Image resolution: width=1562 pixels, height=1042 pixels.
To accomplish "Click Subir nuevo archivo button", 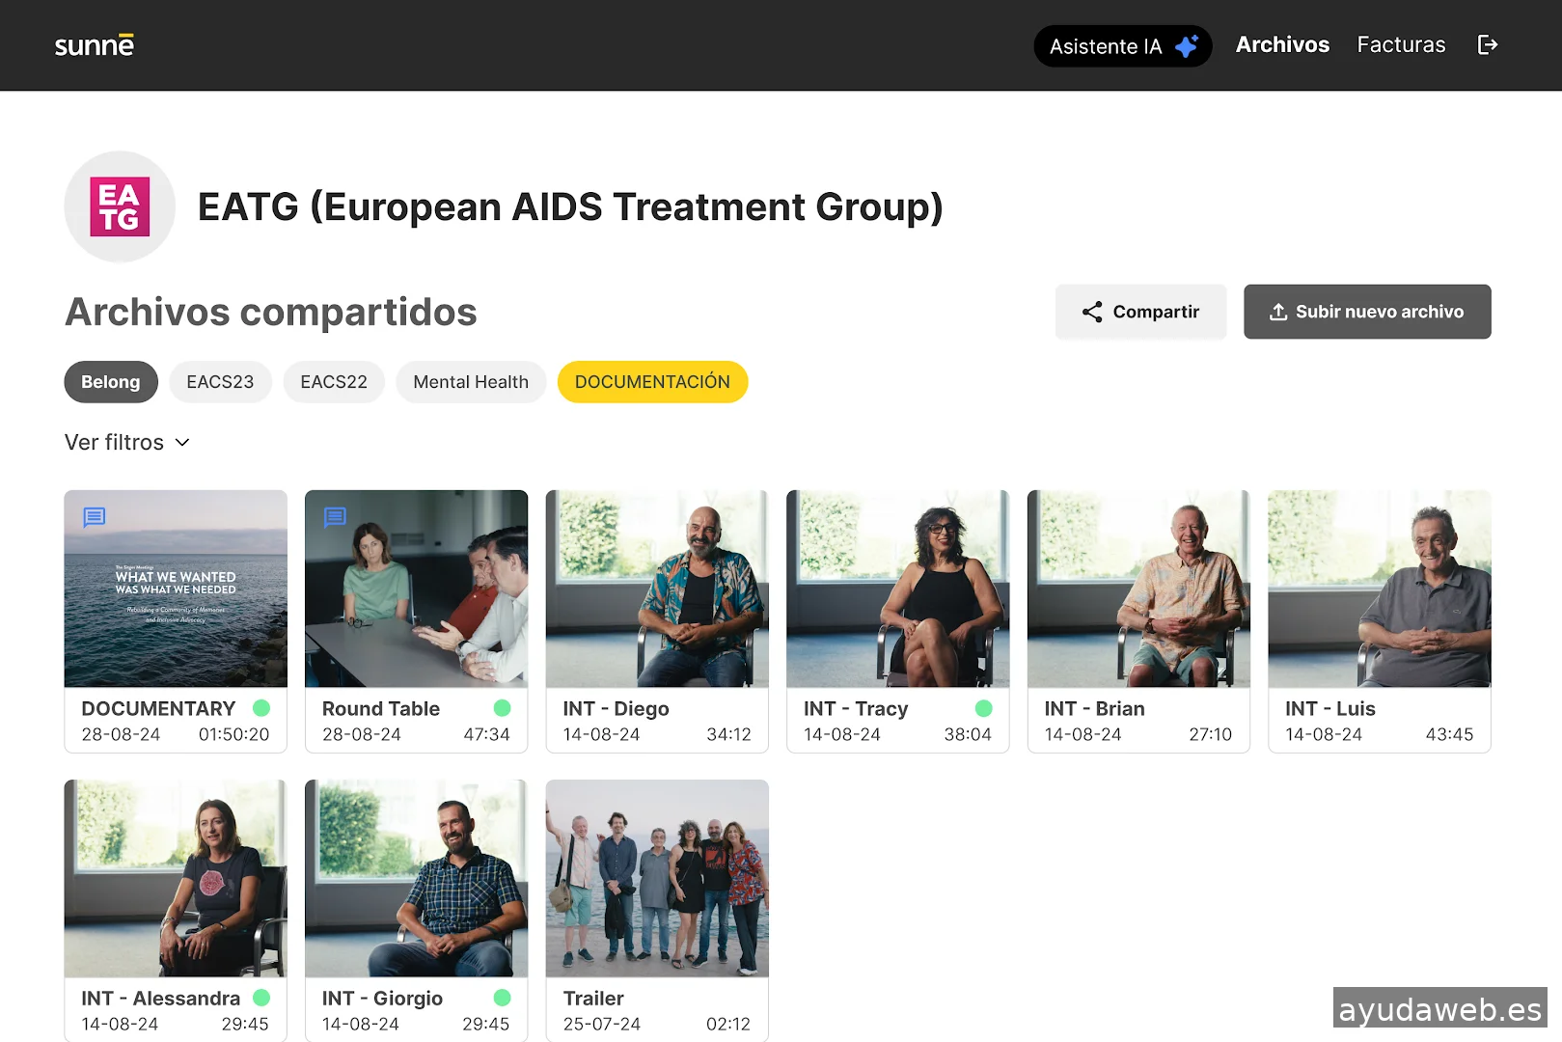I will 1366,312.
